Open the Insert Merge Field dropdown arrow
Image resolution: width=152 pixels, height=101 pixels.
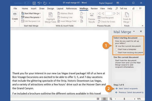coord(78,21)
